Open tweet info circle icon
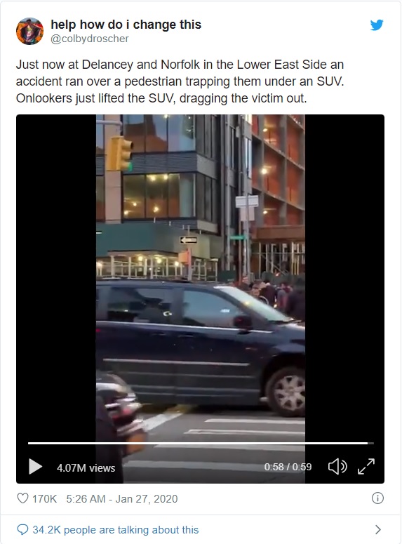The height and width of the screenshot is (544, 402). (x=377, y=498)
